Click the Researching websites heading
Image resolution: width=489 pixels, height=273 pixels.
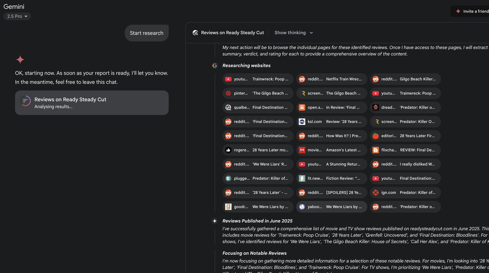point(247,66)
